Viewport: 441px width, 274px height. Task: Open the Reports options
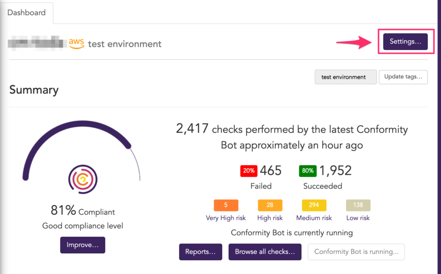point(200,252)
